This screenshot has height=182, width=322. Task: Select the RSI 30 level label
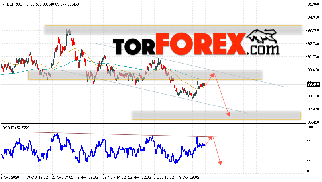point(309,159)
